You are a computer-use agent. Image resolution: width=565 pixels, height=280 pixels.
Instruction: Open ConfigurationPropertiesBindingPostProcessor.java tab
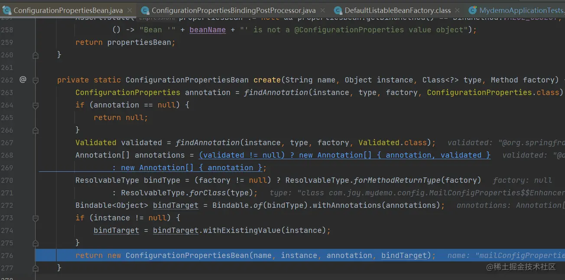tap(234, 10)
